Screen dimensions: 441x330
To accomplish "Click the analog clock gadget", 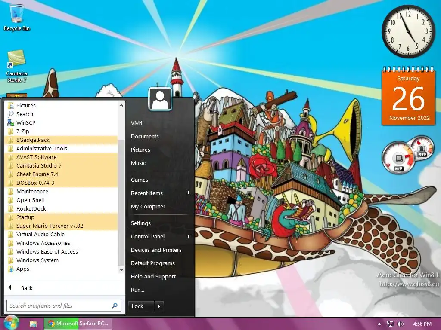I will tap(408, 31).
